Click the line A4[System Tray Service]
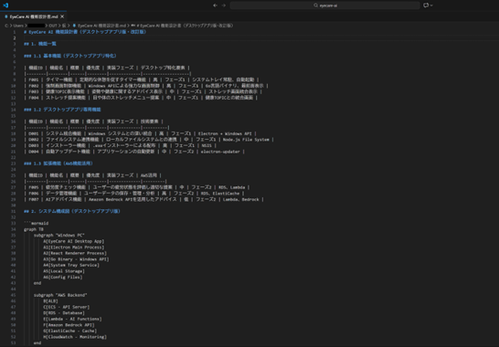This screenshot has width=499, height=347. point(71,265)
